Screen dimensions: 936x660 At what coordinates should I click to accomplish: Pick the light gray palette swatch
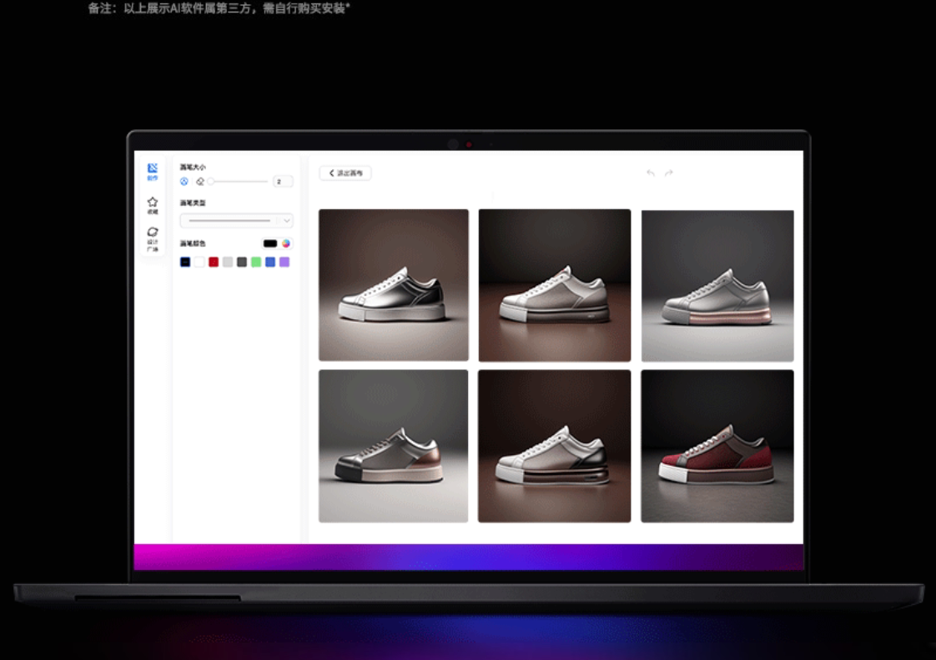click(228, 262)
